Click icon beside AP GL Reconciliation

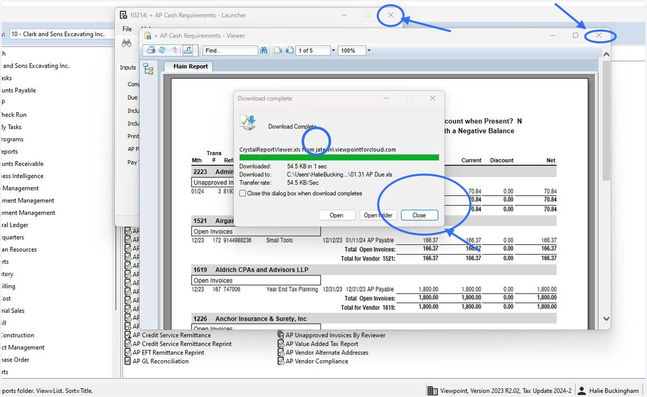pos(128,361)
